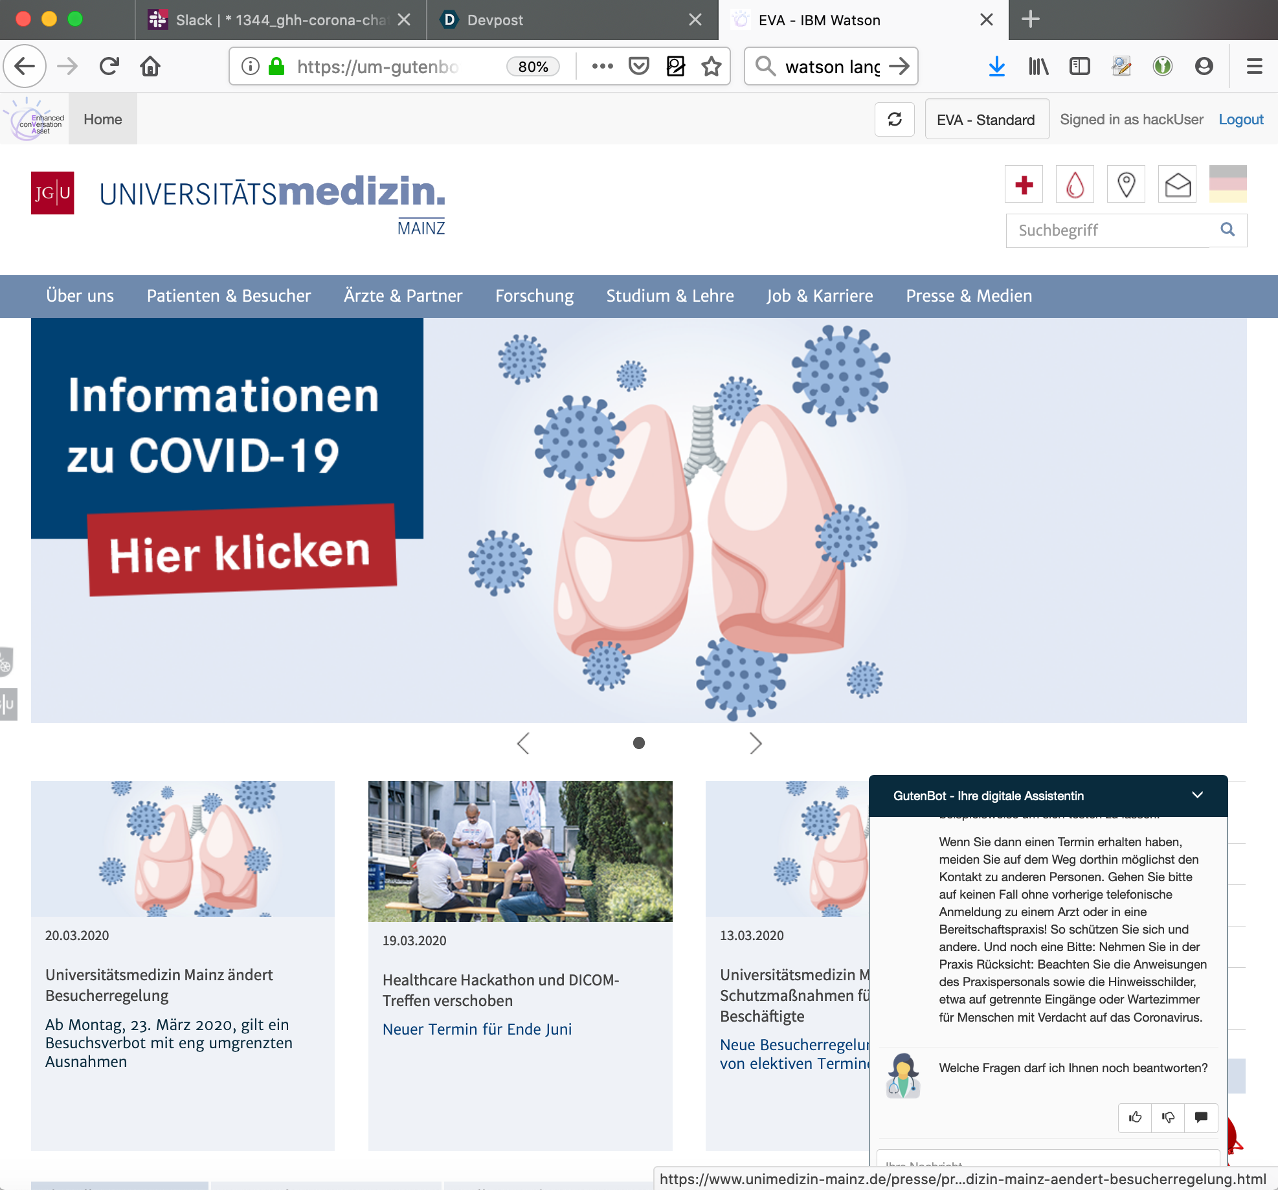Click the carousel position dot
1278x1190 pixels.
pyautogui.click(x=638, y=743)
